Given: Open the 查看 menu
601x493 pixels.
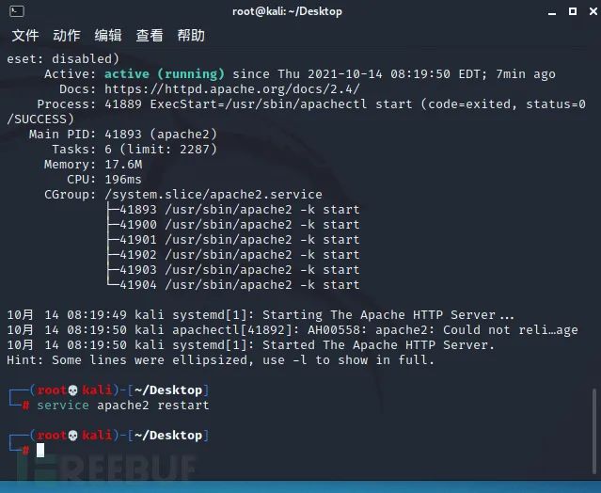Looking at the screenshot, I should [x=150, y=36].
